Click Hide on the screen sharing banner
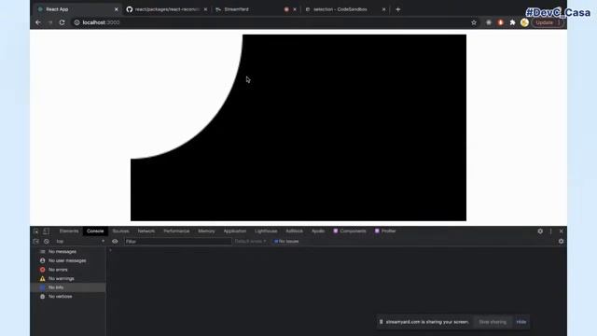 tap(521, 322)
